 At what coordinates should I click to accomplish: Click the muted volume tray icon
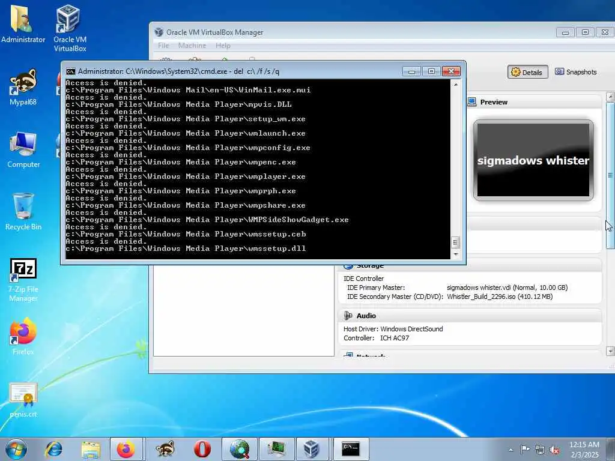(554, 450)
